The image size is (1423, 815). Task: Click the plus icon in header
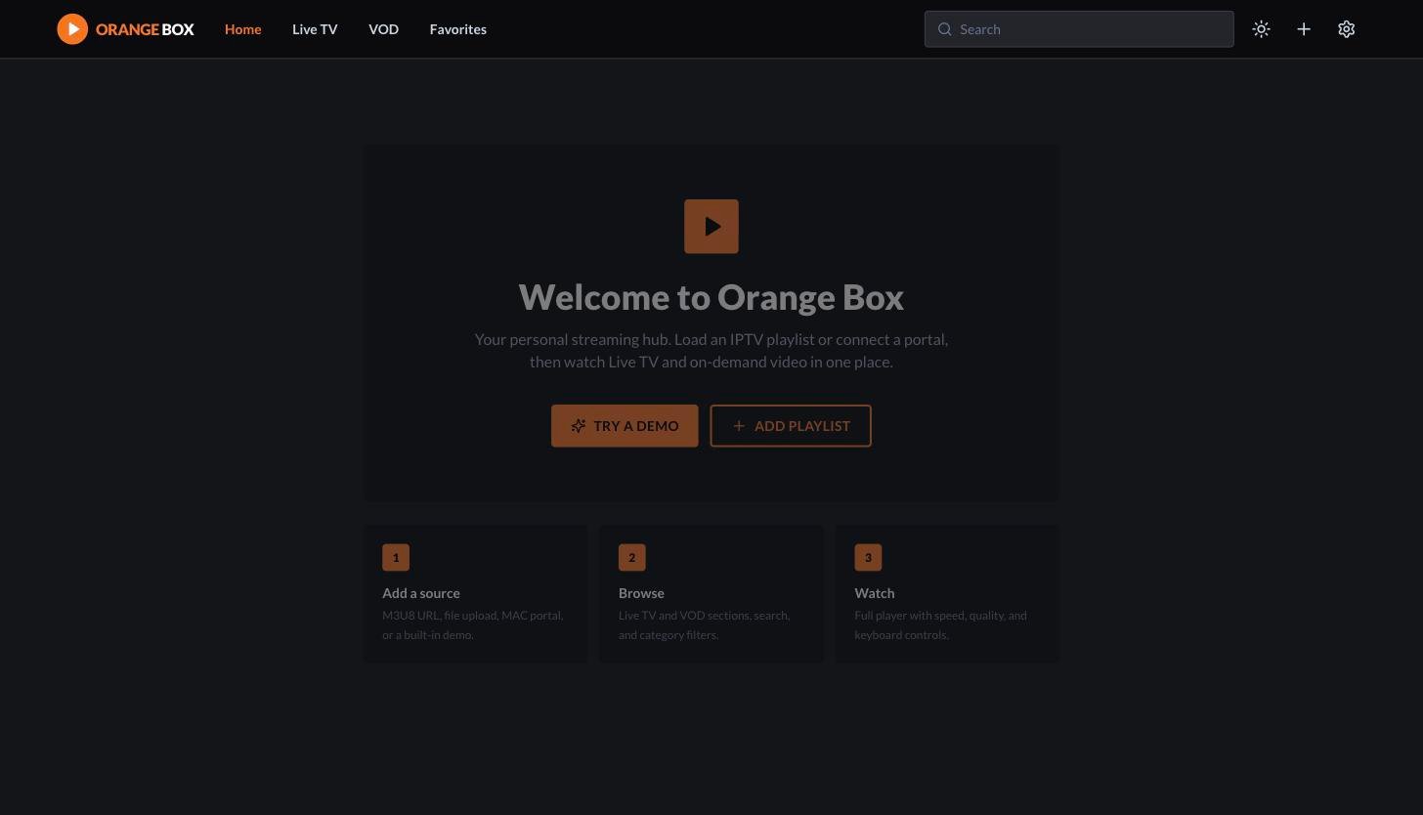point(1304,29)
